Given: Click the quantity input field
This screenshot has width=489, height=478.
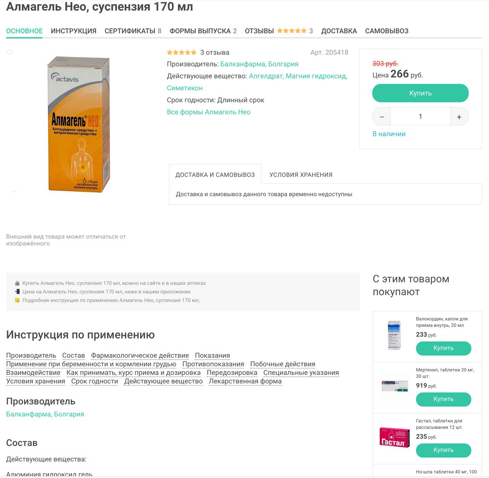Looking at the screenshot, I should [x=420, y=117].
